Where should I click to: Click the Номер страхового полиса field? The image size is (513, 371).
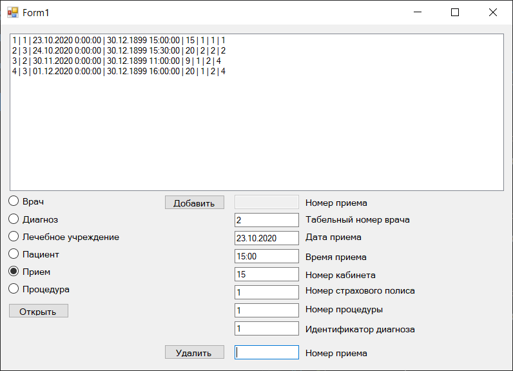tap(267, 292)
